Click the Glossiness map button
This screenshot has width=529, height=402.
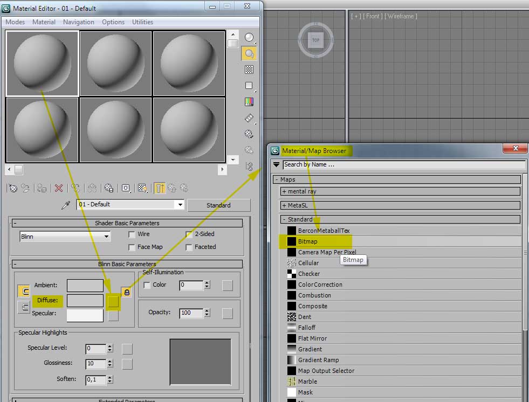(x=127, y=364)
